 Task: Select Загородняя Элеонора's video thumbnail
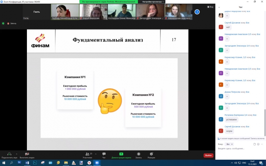(x=150, y=12)
